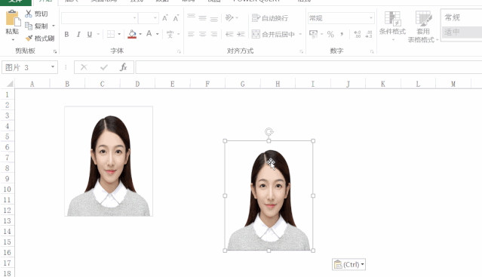Open the (Ctrl) paste options button
Viewport: 482px width, 277px height.
tap(349, 264)
